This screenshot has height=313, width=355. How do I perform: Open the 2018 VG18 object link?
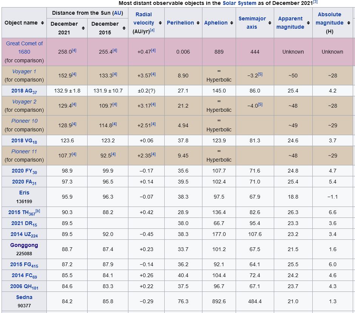[24, 141]
